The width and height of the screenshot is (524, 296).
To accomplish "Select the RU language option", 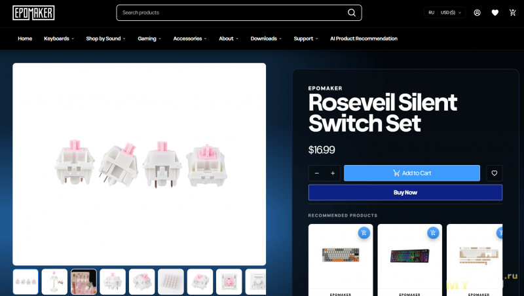I will click(432, 12).
